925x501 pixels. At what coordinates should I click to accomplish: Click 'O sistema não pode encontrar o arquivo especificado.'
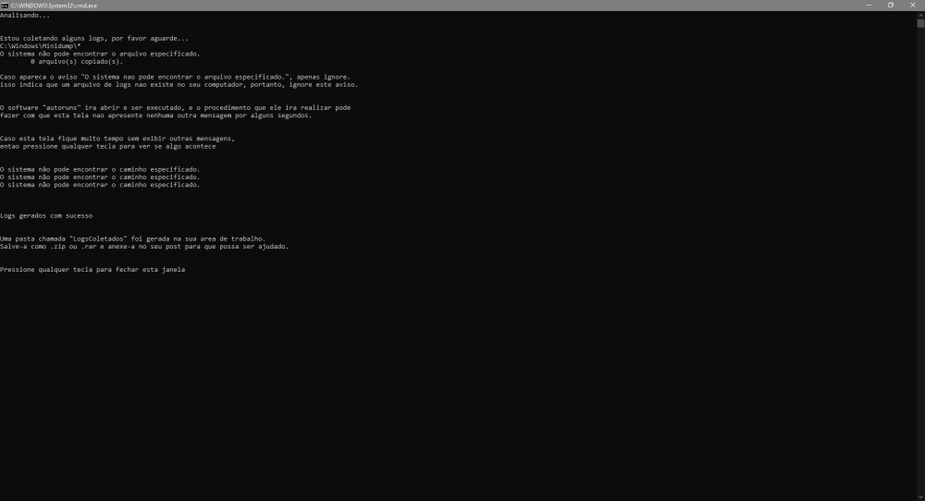coord(100,54)
